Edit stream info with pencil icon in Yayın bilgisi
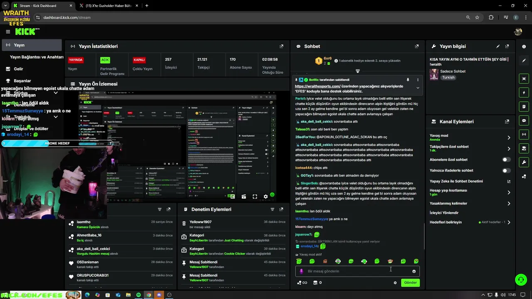The image size is (532, 299). coord(498,47)
